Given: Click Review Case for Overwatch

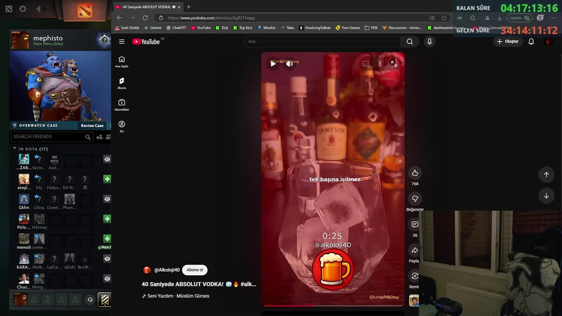Looking at the screenshot, I should (x=92, y=126).
